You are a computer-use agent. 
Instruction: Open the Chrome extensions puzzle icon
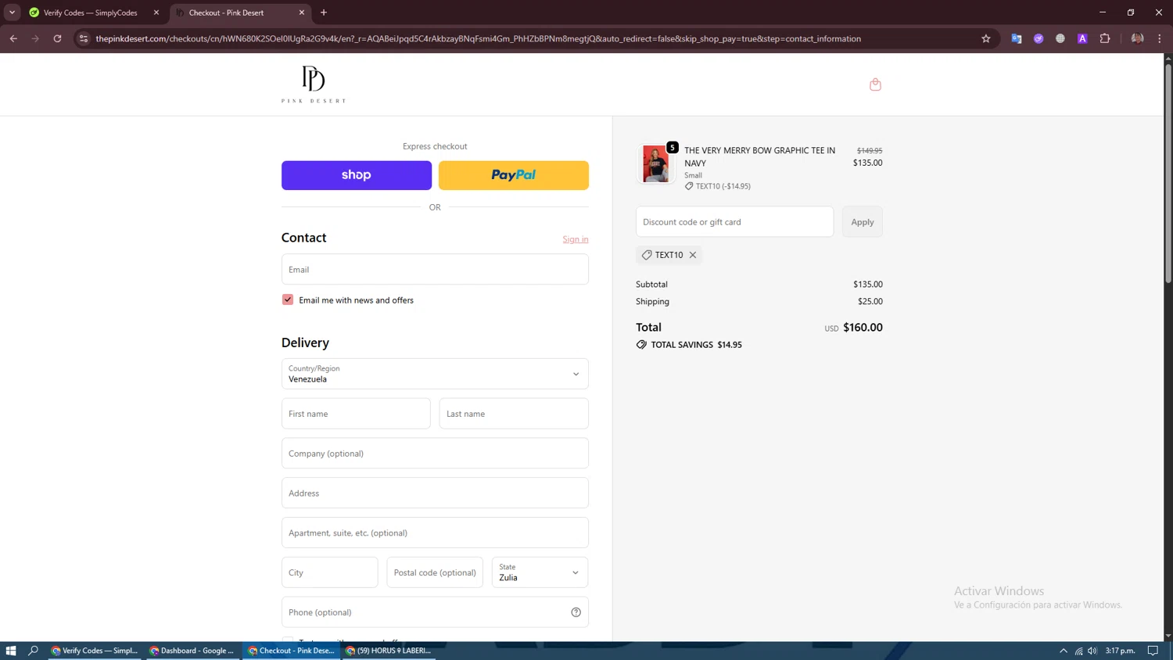tap(1105, 38)
